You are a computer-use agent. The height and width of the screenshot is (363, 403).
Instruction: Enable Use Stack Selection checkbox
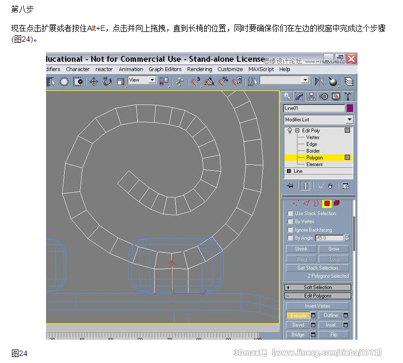point(290,213)
